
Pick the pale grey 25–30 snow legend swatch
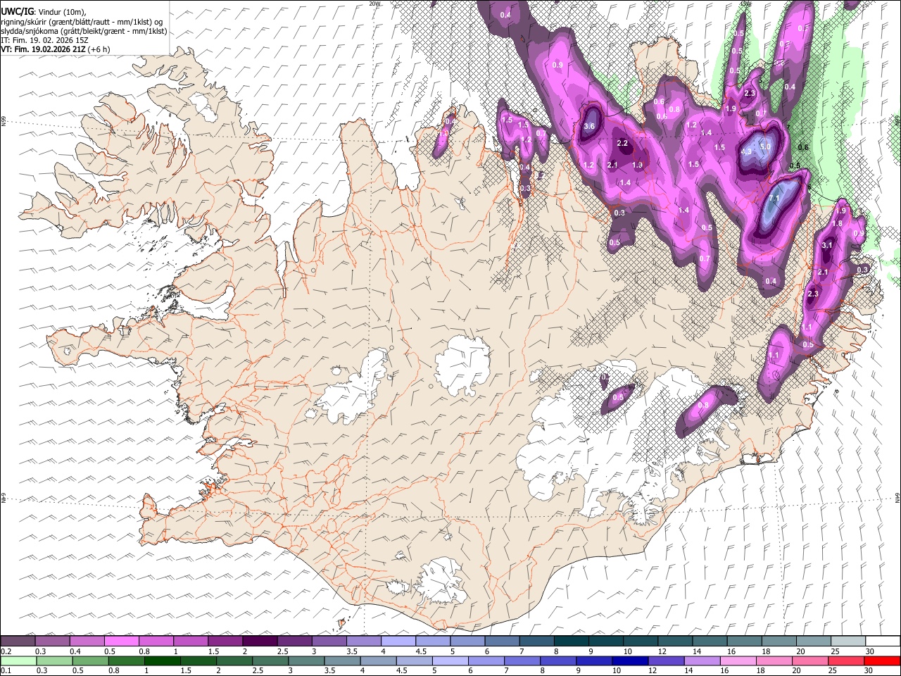click(x=848, y=641)
